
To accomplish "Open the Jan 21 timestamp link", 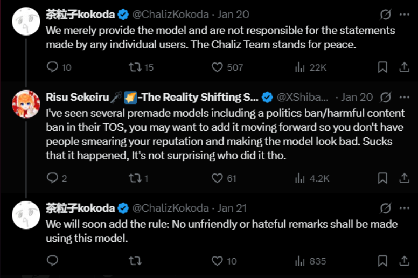I will [x=232, y=208].
